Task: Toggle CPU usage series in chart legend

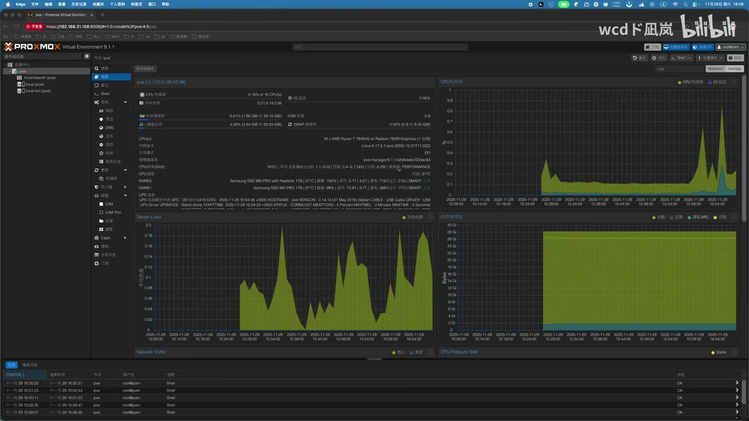Action: click(x=691, y=82)
